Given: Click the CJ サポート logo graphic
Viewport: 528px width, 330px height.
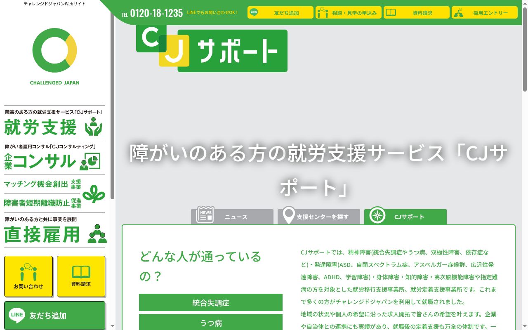Looking at the screenshot, I should (x=212, y=48).
